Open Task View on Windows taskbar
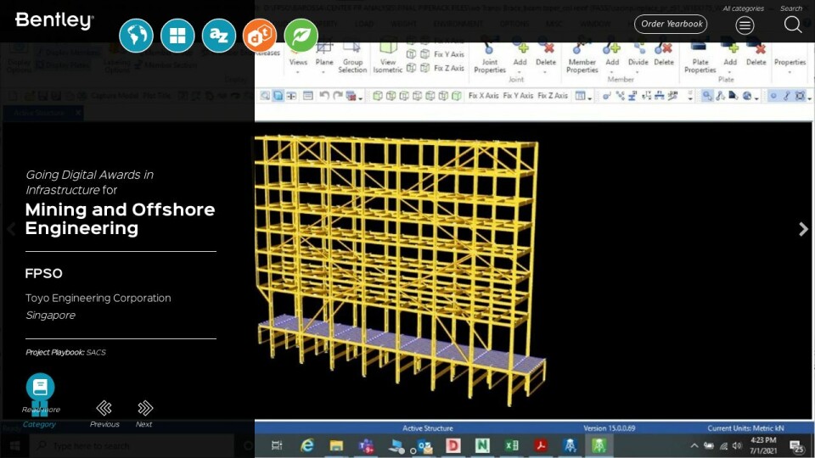 (x=277, y=445)
